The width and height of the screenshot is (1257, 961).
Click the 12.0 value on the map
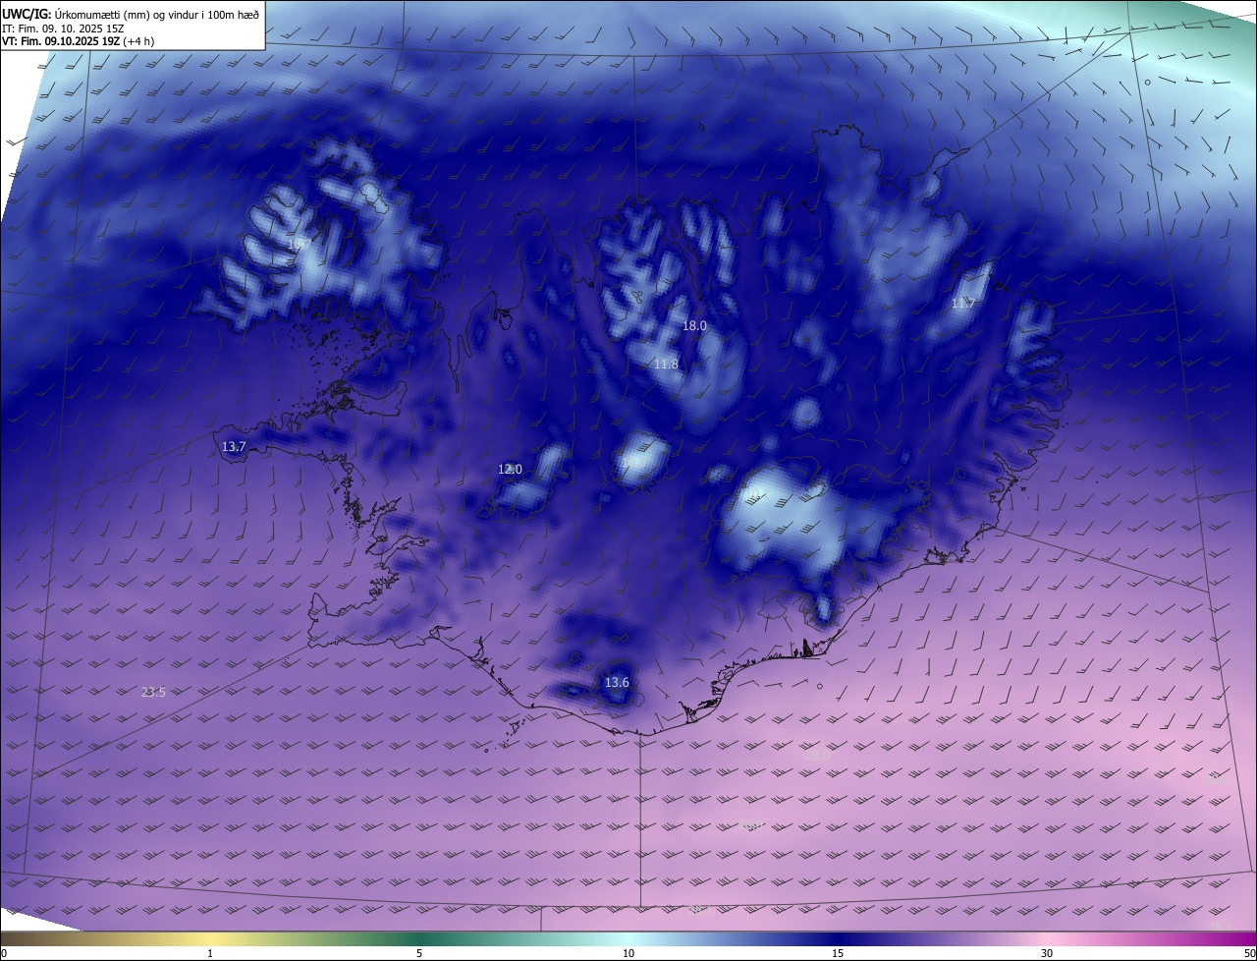click(510, 470)
